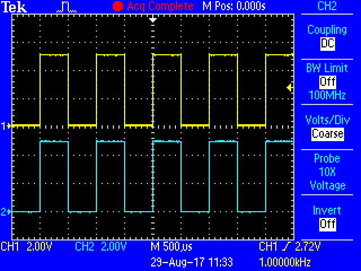This screenshot has height=271, width=361.
Task: Click the 29-Aug-17 11:33 timestamp
Action: pyautogui.click(x=192, y=262)
